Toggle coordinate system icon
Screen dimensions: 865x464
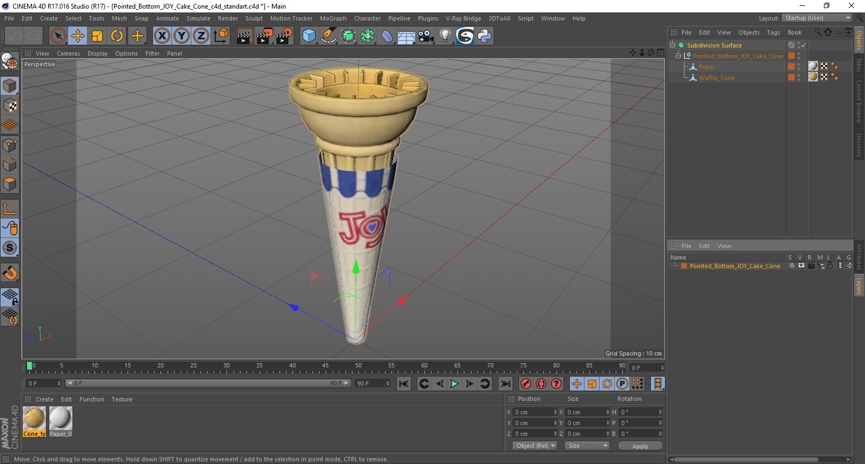(221, 36)
